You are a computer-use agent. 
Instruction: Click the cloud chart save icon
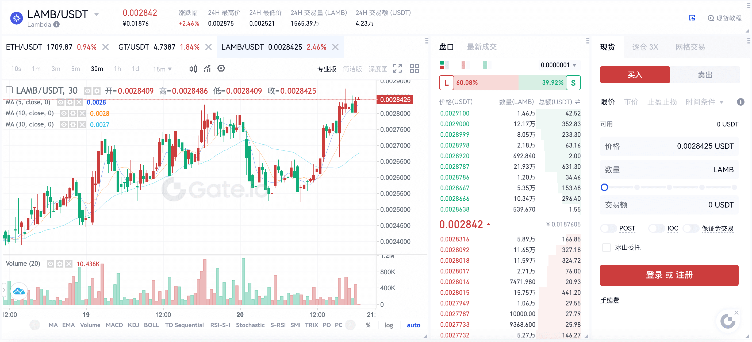19,291
